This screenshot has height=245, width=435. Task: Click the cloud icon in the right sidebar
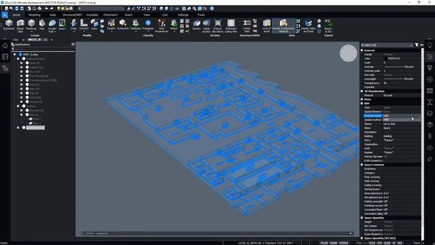pyautogui.click(x=430, y=148)
